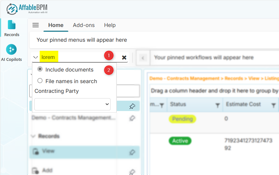The height and width of the screenshot is (175, 279).
Task: Filter the Status column
Action: coord(217,105)
